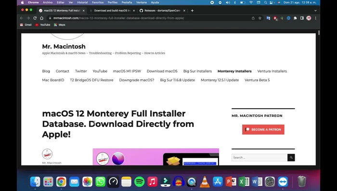Launch Photos from the Dock
Viewport: 337px width, 191px height.
87,182
